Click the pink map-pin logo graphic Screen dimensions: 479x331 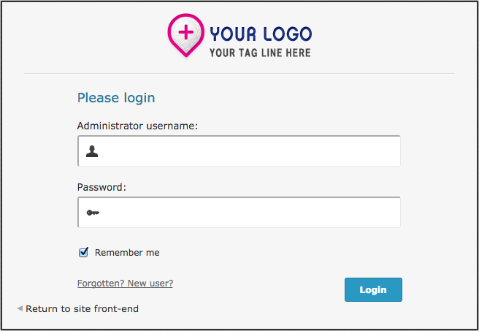pos(185,37)
